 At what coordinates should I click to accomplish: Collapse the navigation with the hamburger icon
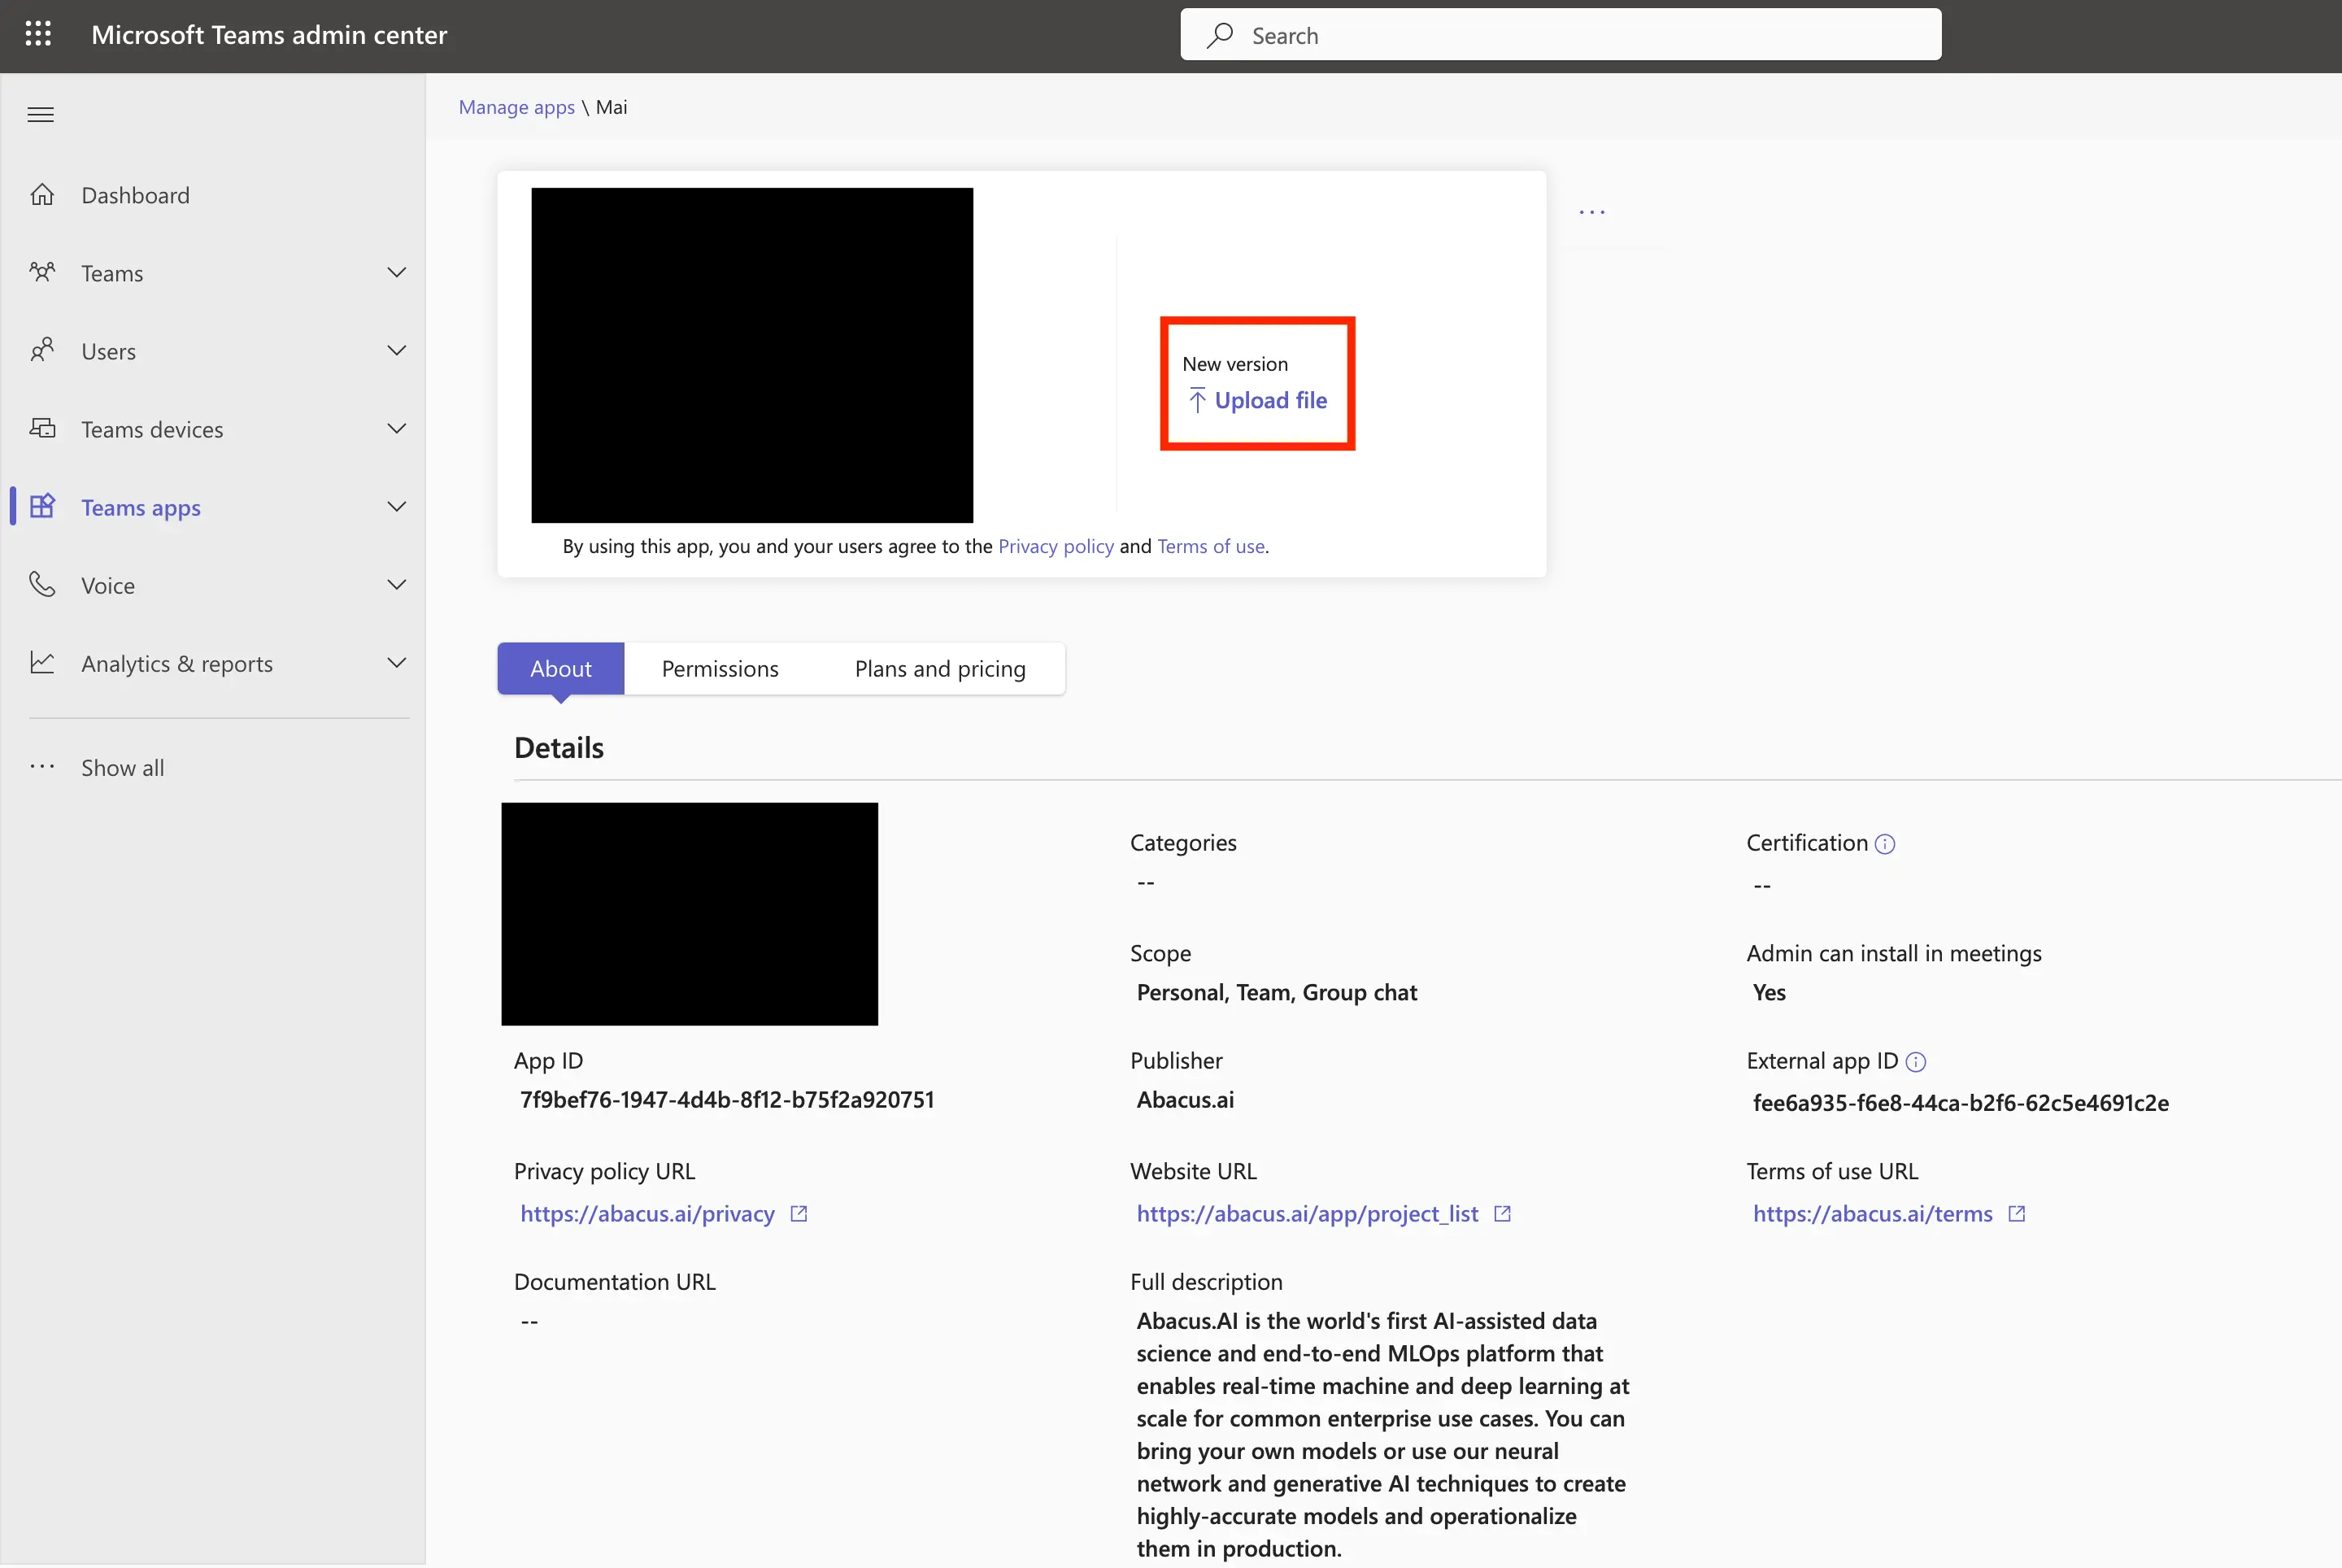pos(40,114)
